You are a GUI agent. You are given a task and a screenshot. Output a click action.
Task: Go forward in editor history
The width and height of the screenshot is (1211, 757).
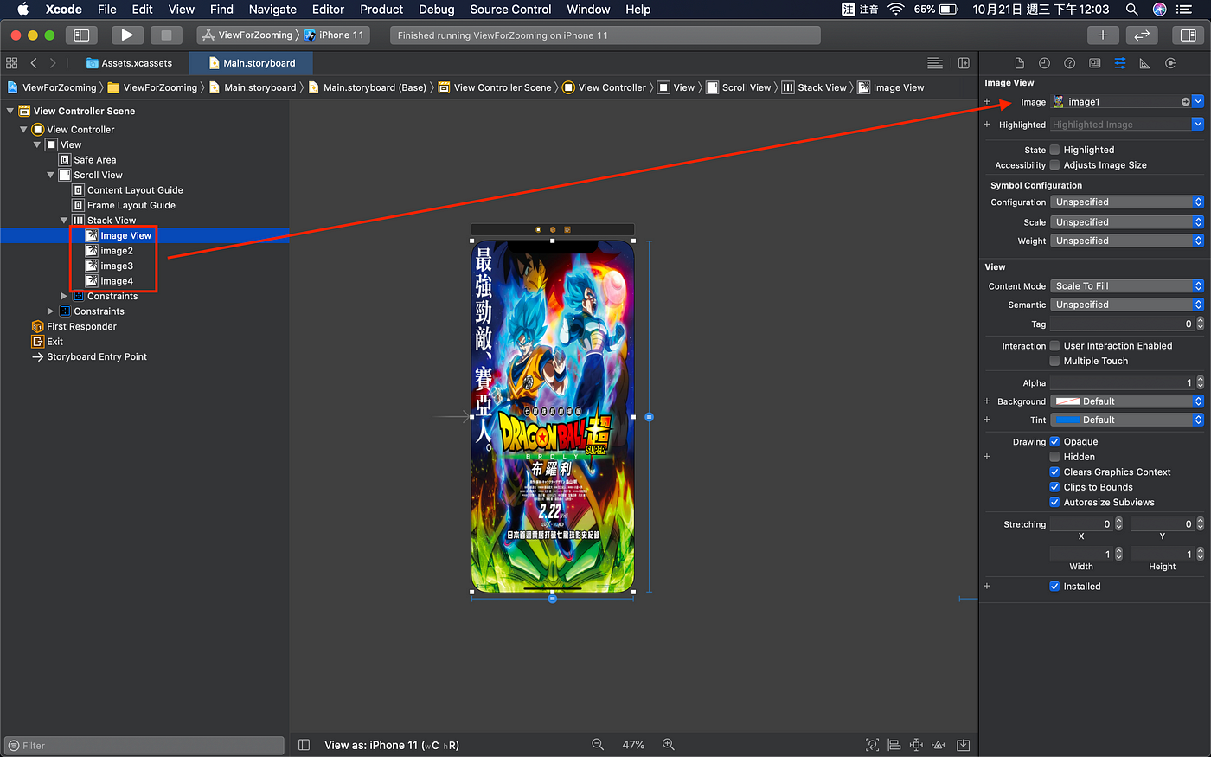coord(53,63)
